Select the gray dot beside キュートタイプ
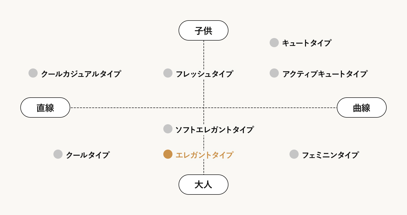Image resolution: width=407 pixels, height=215 pixels. point(274,43)
